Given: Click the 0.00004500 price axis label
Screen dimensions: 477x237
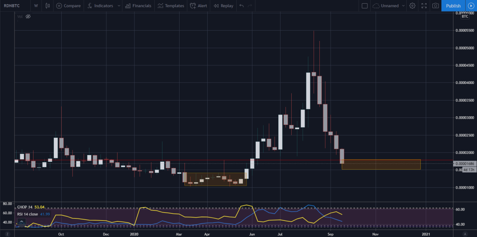Looking at the screenshot, I should click(465, 65).
